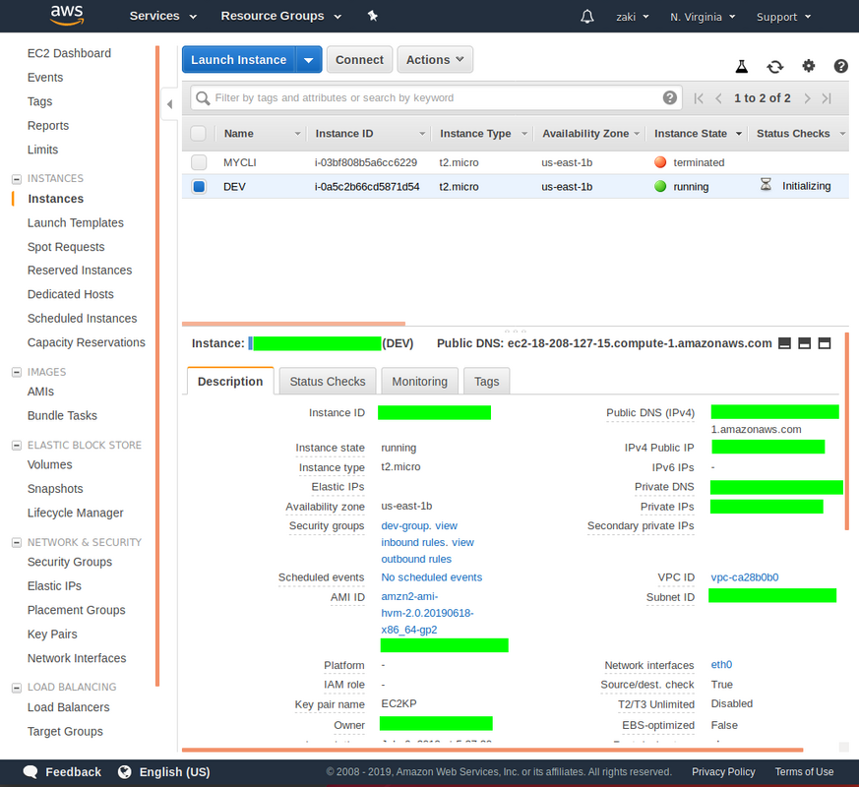Image resolution: width=859 pixels, height=787 pixels.
Task: Click the AWS logo
Action: click(x=65, y=16)
